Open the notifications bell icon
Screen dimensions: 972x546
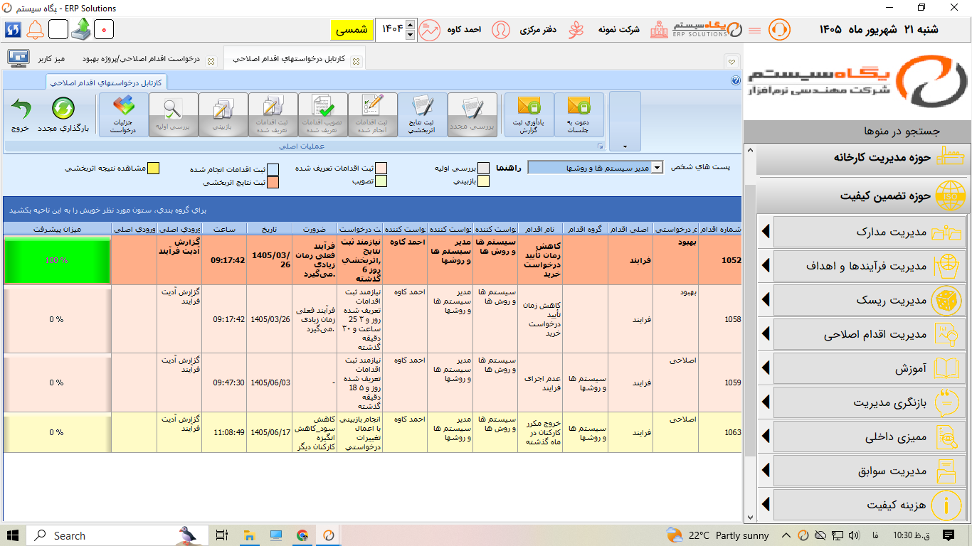35,30
